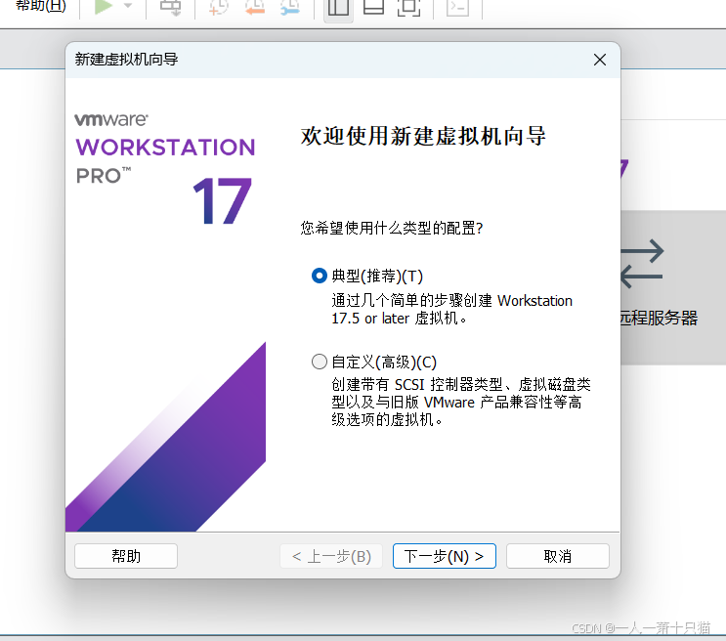The image size is (726, 641).
Task: Open the 帮助(H) menu in the menu bar
Action: click(x=41, y=6)
